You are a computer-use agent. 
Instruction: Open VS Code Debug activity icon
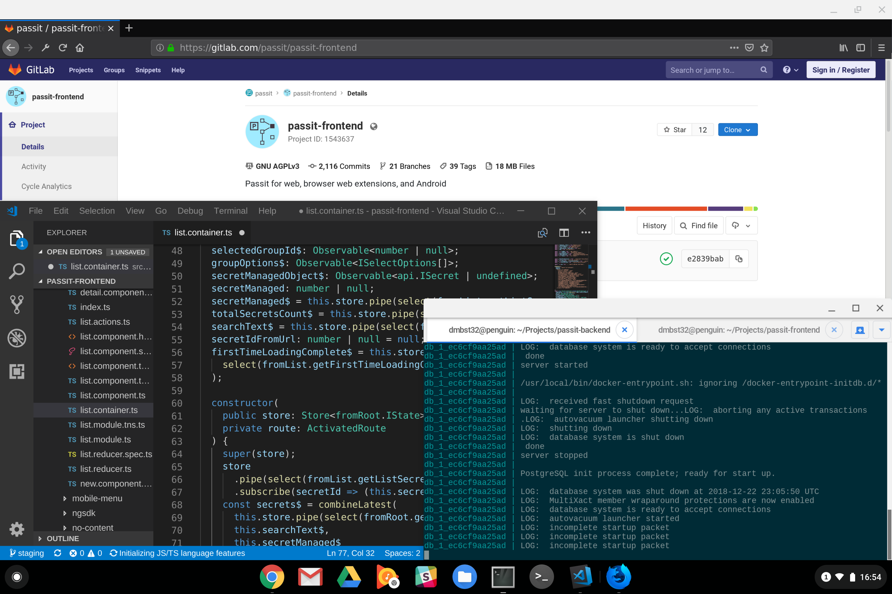tap(17, 338)
